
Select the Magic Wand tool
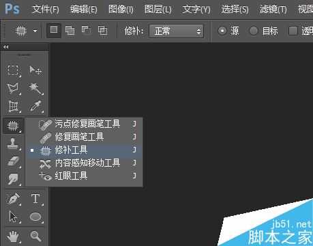pyautogui.click(x=35, y=89)
